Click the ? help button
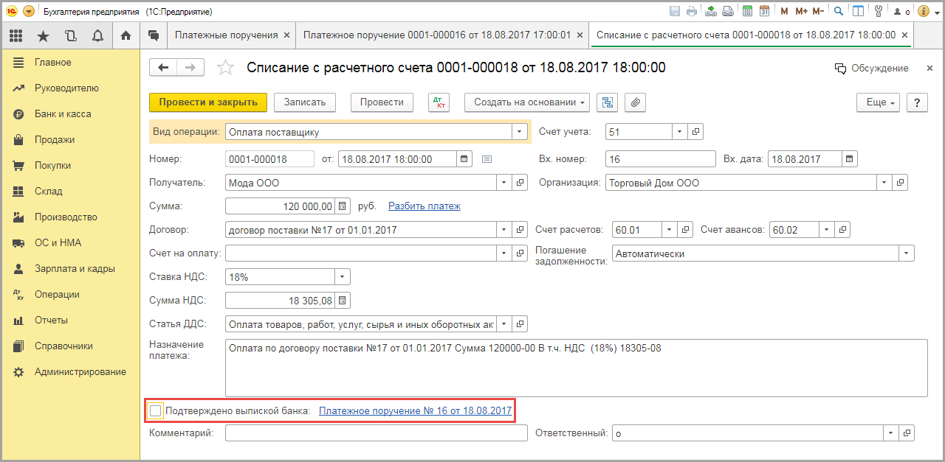The width and height of the screenshot is (945, 462). [917, 102]
